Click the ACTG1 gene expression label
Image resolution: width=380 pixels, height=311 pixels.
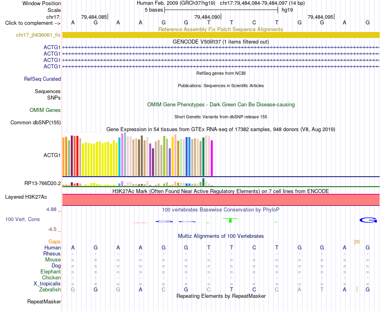(52, 155)
